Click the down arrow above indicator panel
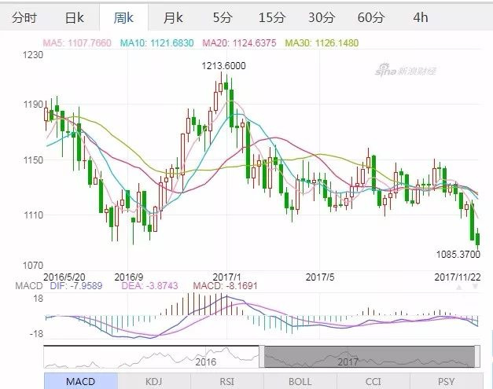The width and height of the screenshot is (493, 389). coord(475,287)
